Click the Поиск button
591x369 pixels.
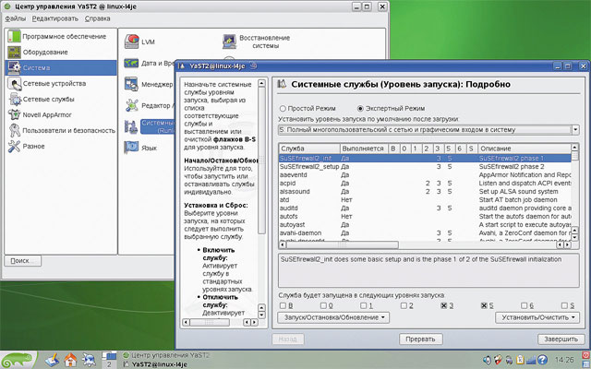click(22, 260)
